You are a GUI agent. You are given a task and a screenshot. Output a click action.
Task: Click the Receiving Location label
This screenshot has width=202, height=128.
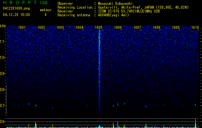[x=75, y=8]
